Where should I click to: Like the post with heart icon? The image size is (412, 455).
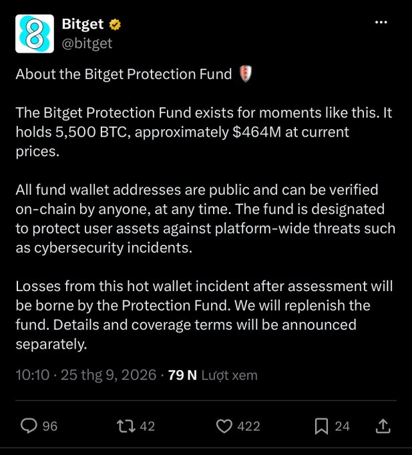point(224,426)
